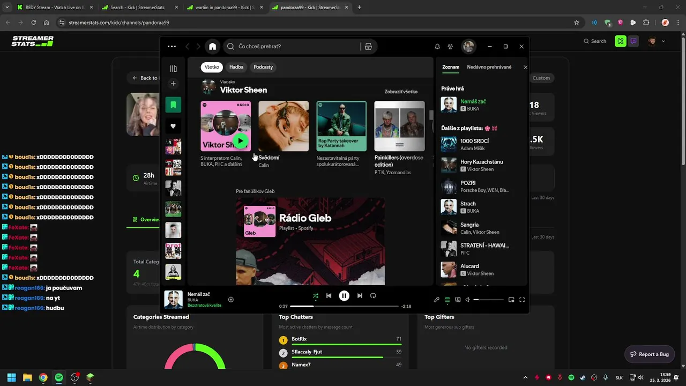The image size is (686, 386).
Task: Seek within song progress bar
Action: tap(345, 306)
